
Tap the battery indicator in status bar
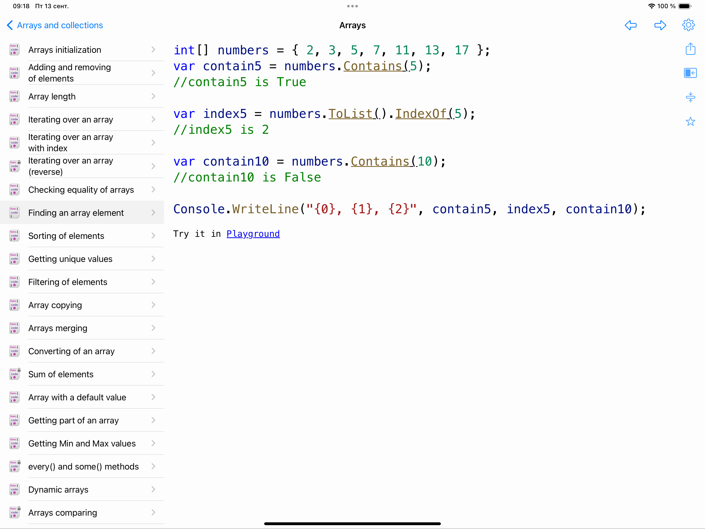coord(685,6)
